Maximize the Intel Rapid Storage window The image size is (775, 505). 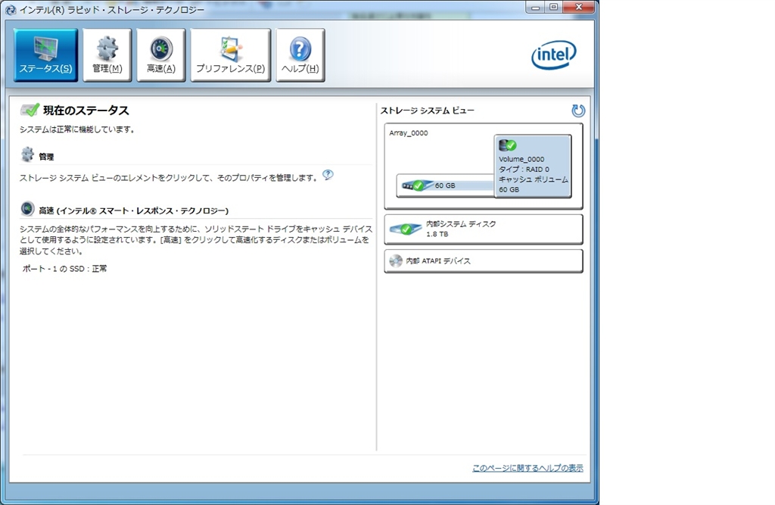[553, 8]
